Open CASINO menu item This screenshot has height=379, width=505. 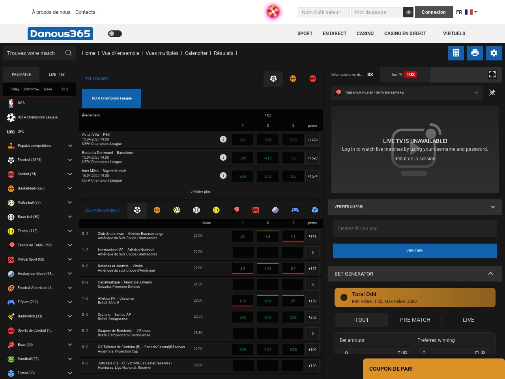click(365, 34)
